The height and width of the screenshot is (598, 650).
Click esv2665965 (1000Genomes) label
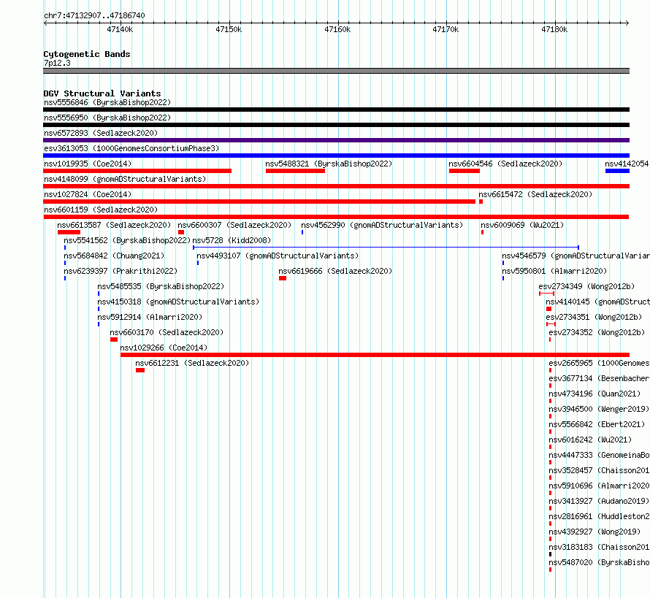point(599,363)
